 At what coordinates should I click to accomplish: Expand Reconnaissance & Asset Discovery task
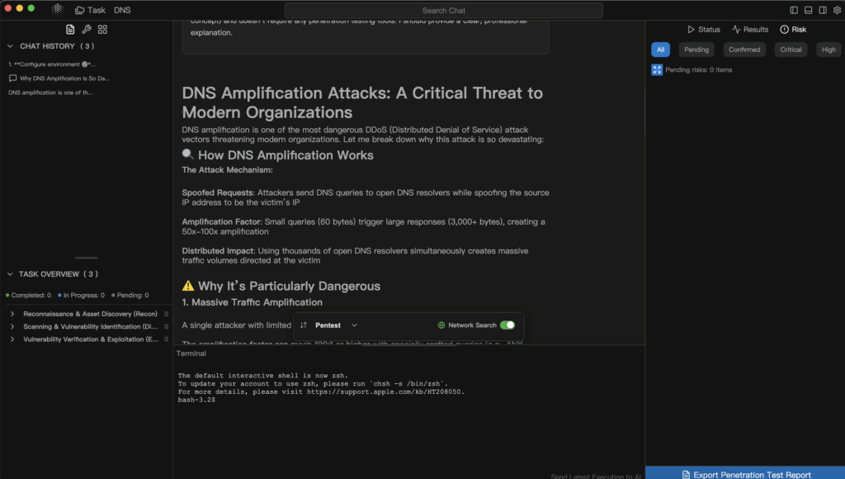[x=12, y=314]
